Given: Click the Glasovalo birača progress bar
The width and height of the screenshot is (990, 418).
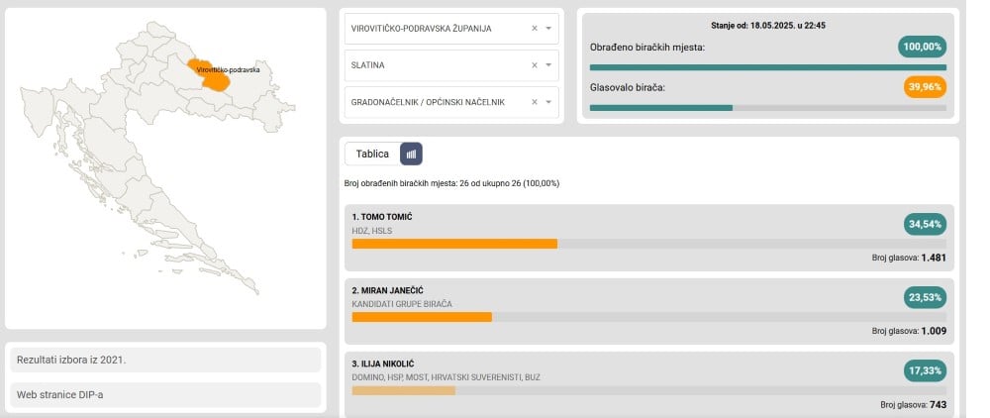Looking at the screenshot, I should [768, 108].
